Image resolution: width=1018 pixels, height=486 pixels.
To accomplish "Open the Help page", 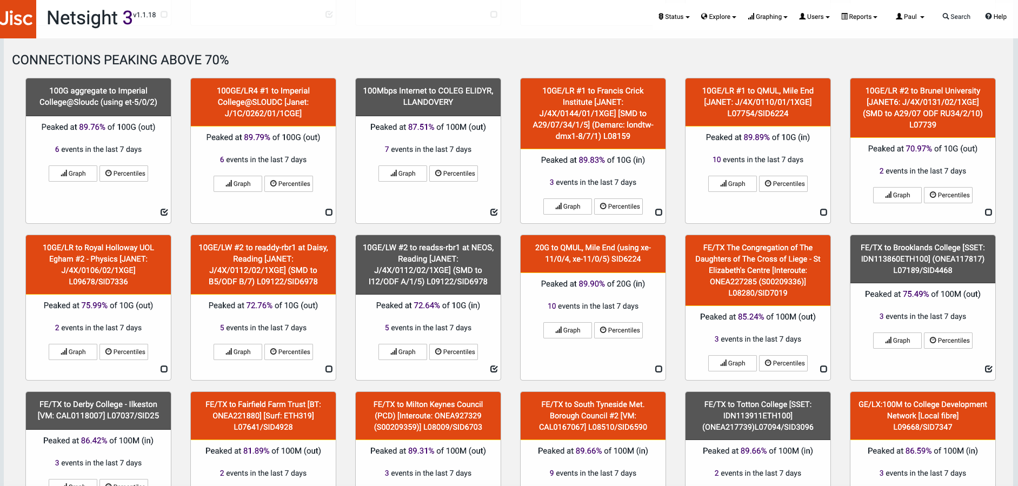I will [996, 17].
